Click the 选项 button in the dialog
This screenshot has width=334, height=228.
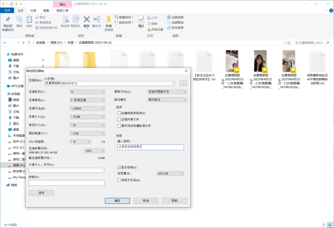tap(41, 193)
